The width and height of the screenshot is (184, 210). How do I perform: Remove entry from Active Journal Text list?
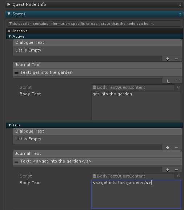pos(176,81)
